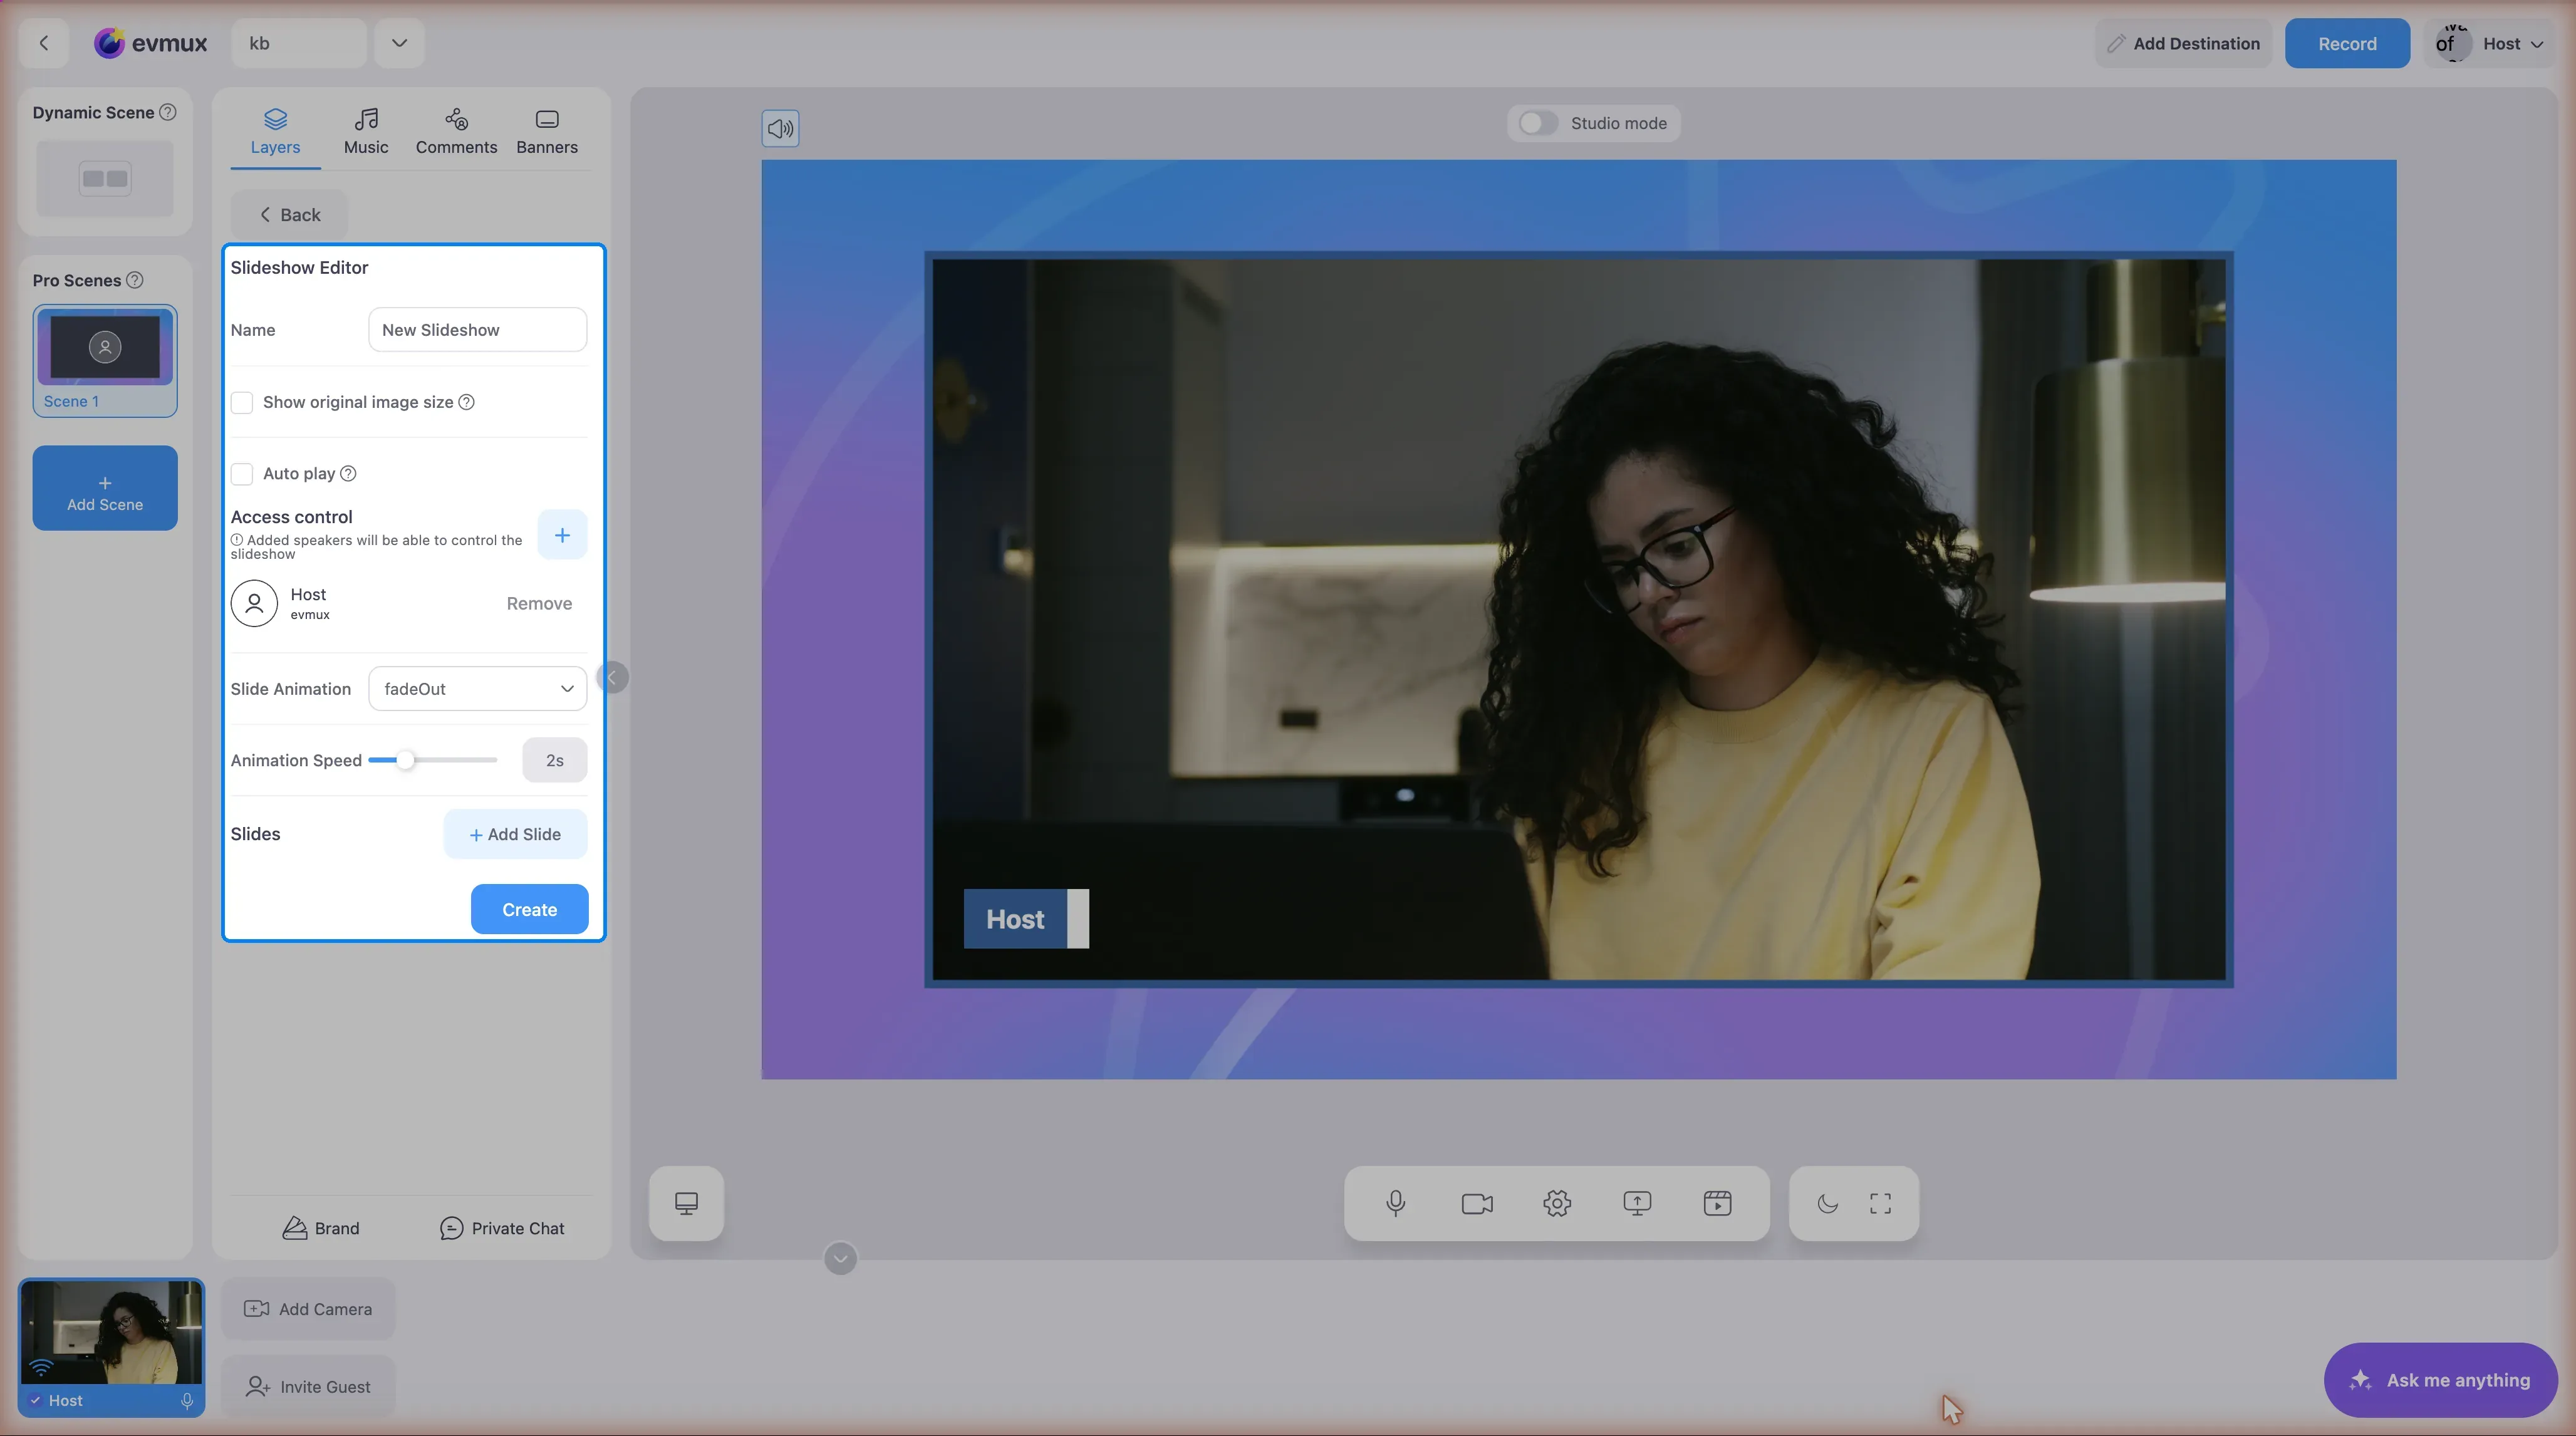Click the Create button
The image size is (2576, 1436).
[529, 909]
